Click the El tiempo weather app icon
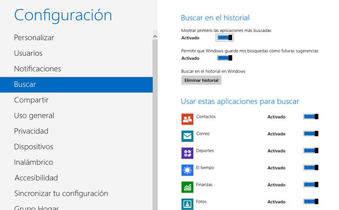 pyautogui.click(x=187, y=170)
